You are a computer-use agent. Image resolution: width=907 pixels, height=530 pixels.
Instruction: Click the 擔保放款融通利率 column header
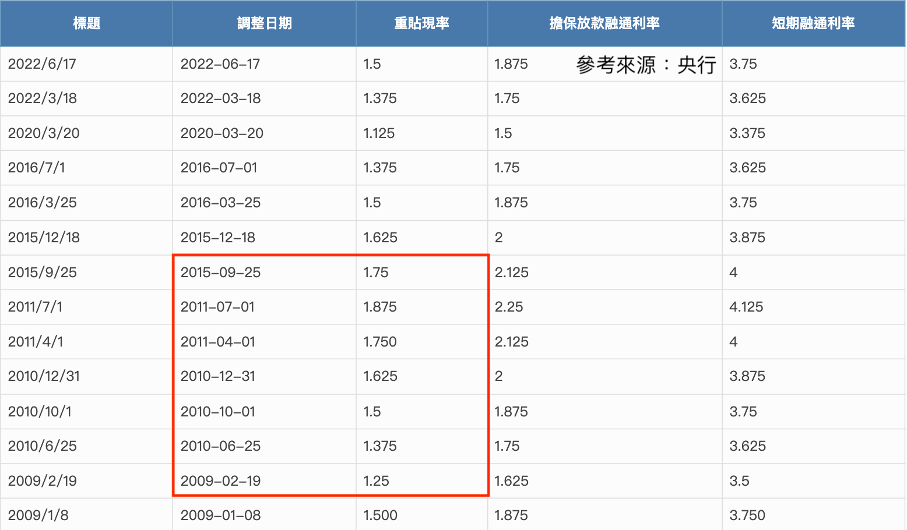tap(604, 23)
